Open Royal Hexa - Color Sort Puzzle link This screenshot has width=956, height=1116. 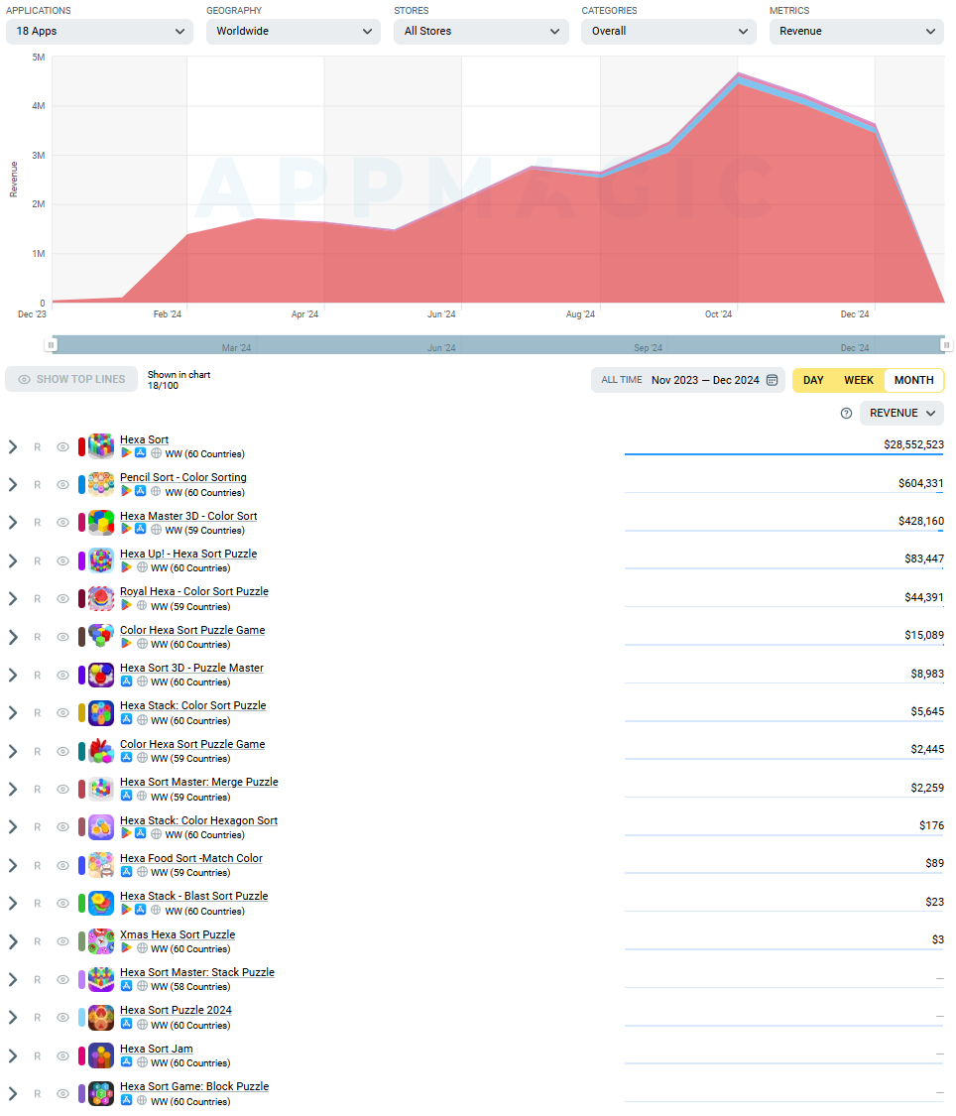[x=194, y=591]
